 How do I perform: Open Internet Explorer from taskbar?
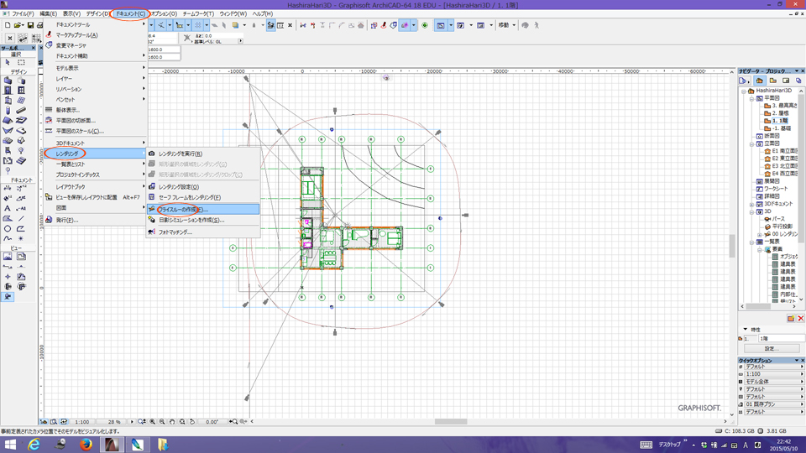(34, 445)
